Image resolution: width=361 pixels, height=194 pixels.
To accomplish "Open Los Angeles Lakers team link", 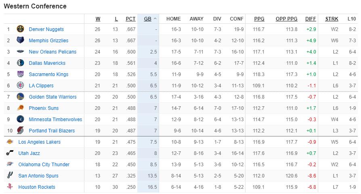I will point(39,142).
